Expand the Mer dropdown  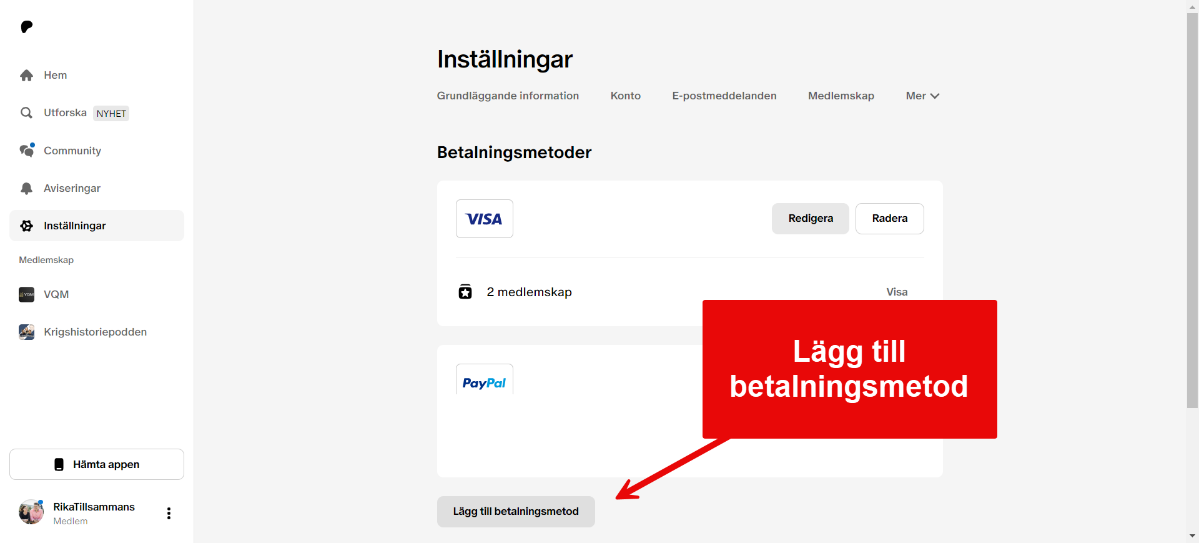click(922, 96)
